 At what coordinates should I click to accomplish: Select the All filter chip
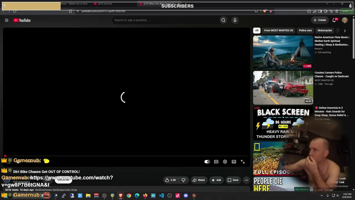(257, 31)
